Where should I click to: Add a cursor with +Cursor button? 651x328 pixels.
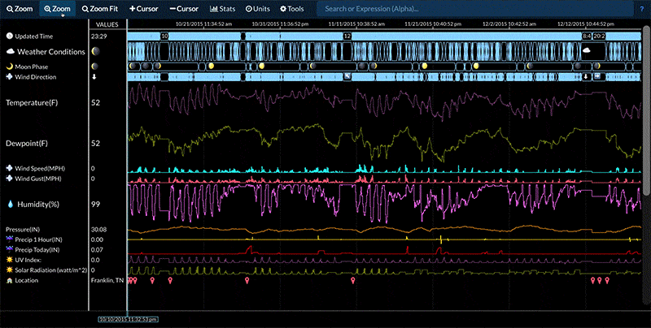[x=144, y=9]
